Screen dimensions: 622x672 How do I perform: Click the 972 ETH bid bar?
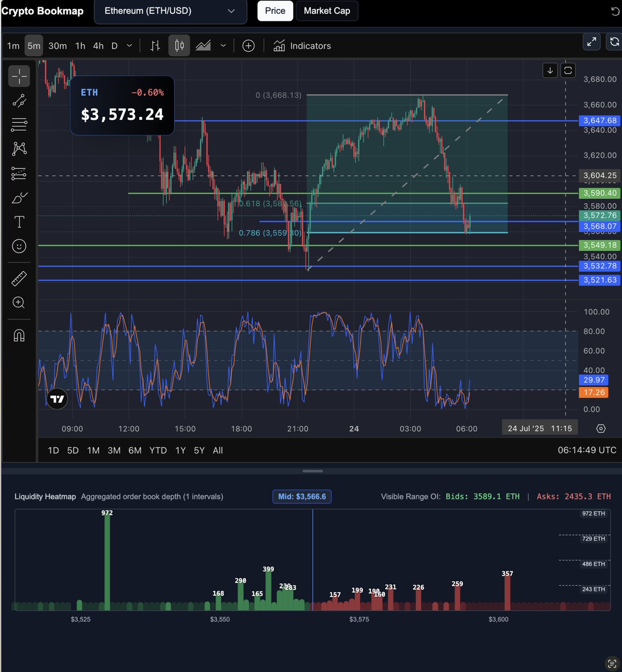(107, 562)
